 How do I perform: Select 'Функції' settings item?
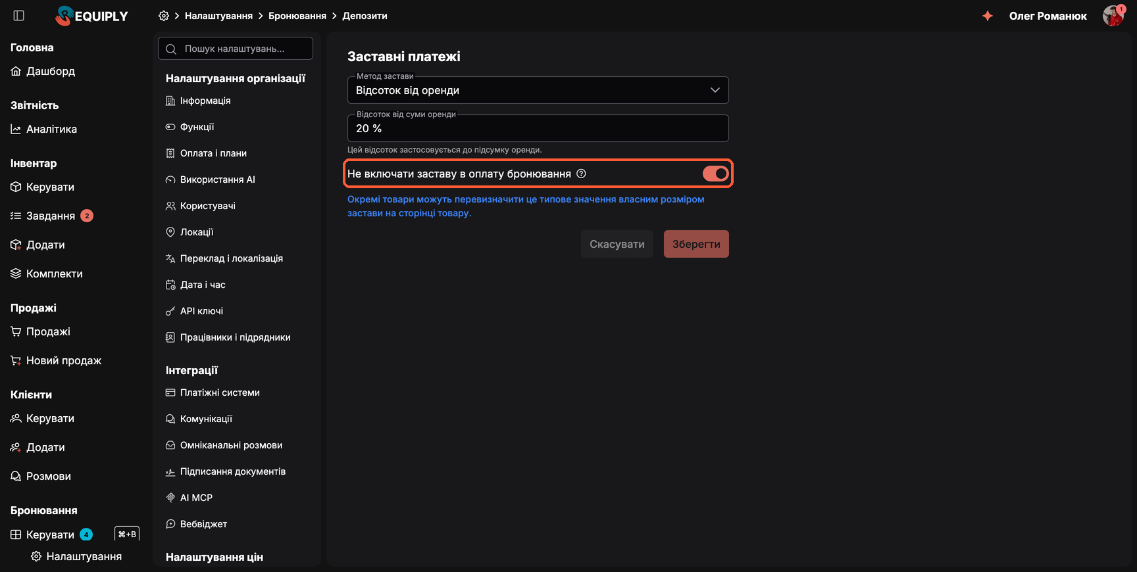189,127
